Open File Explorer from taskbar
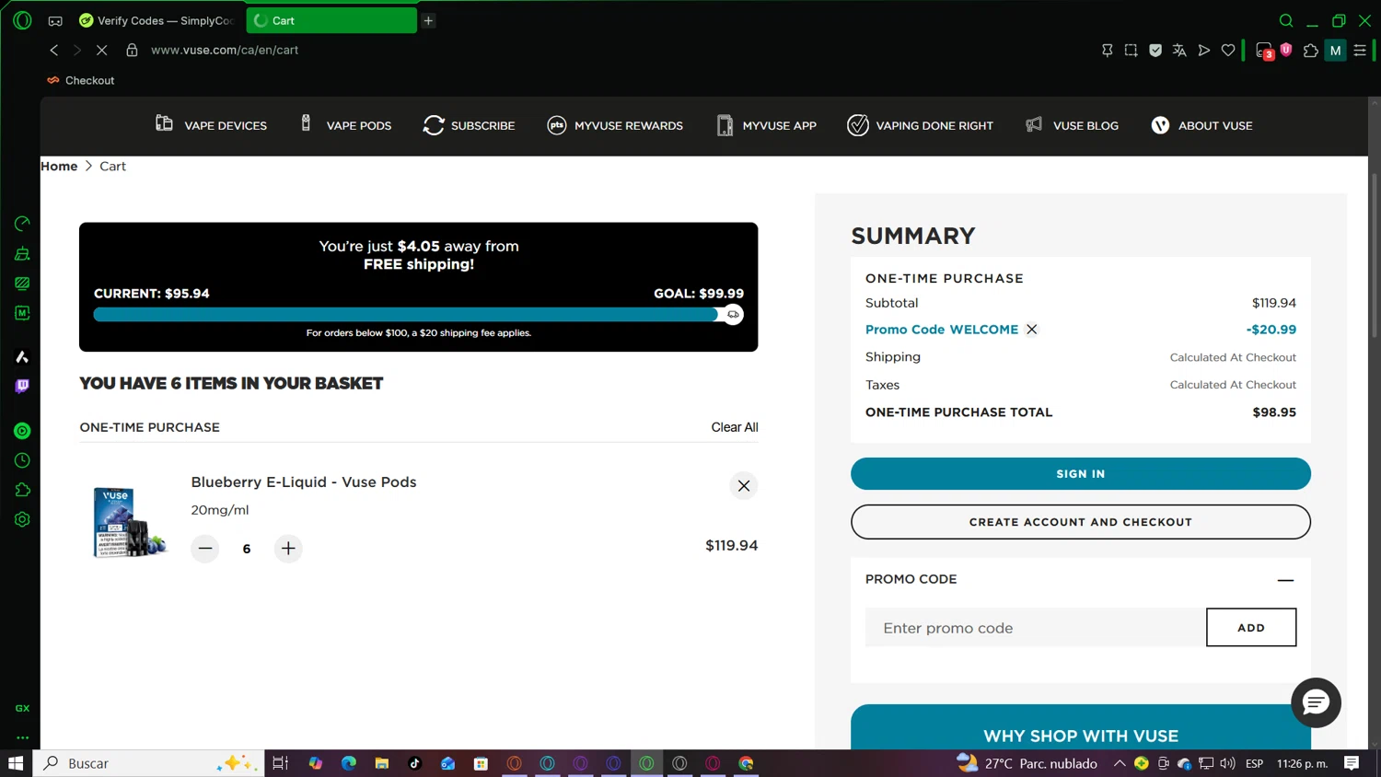This screenshot has width=1381, height=777. 382,763
